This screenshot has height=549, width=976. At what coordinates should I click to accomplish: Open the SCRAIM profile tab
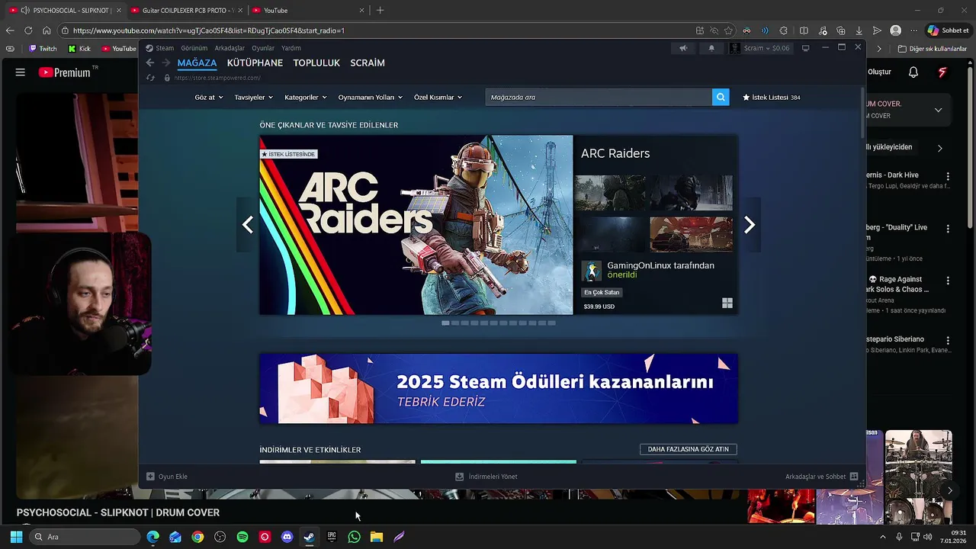pos(368,63)
